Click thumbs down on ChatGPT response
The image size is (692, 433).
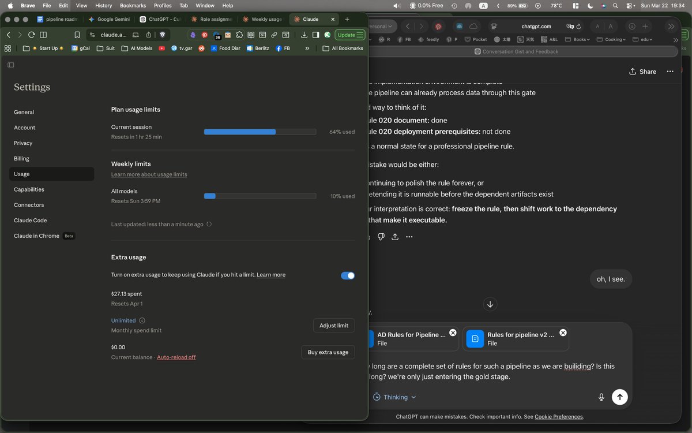(x=381, y=237)
